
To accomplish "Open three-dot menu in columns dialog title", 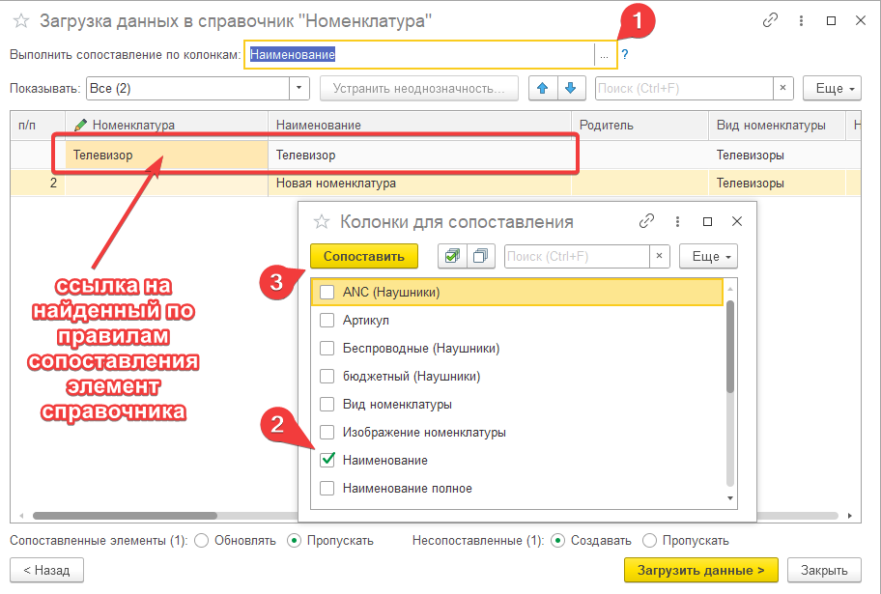I will (x=678, y=221).
